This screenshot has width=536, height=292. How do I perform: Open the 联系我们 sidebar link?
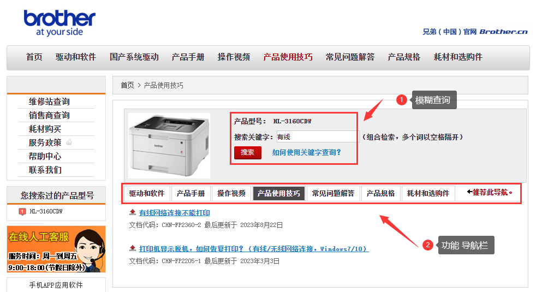tap(45, 170)
